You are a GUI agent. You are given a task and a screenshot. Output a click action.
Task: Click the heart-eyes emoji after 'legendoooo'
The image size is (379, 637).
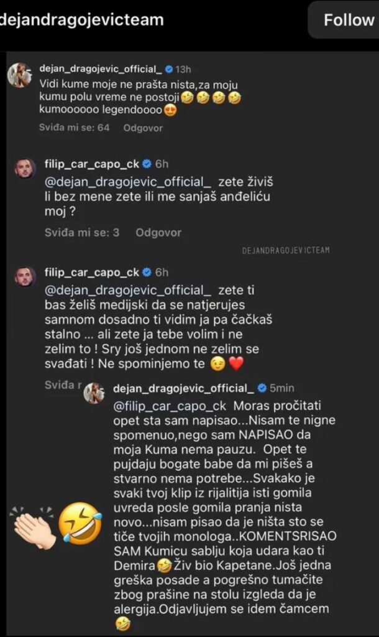coord(169,112)
